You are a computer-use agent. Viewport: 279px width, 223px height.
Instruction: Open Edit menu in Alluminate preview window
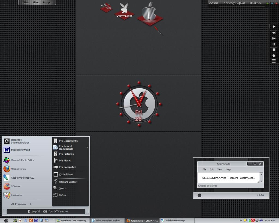click(211, 169)
